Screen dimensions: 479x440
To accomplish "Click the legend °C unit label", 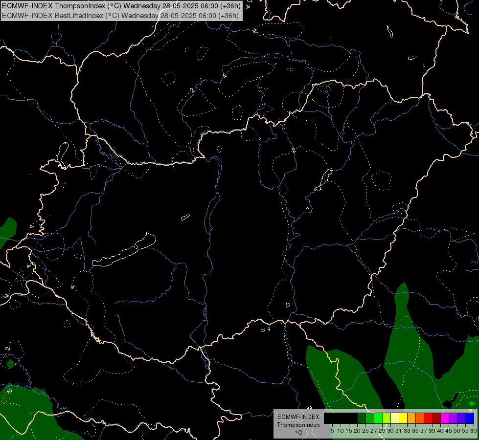I will (298, 433).
